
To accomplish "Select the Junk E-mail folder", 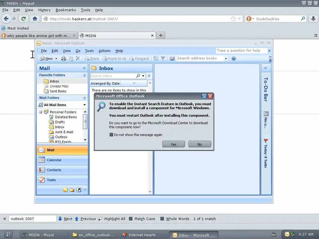I will click(64, 132).
